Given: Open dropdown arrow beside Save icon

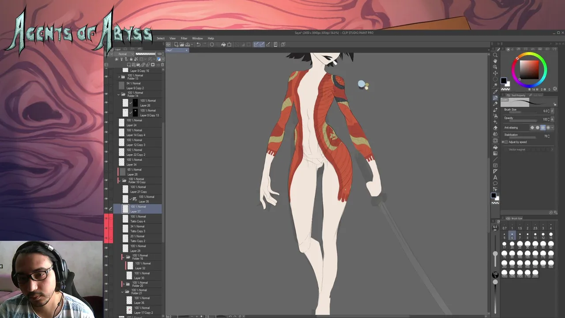Looking at the screenshot, I should (192, 45).
